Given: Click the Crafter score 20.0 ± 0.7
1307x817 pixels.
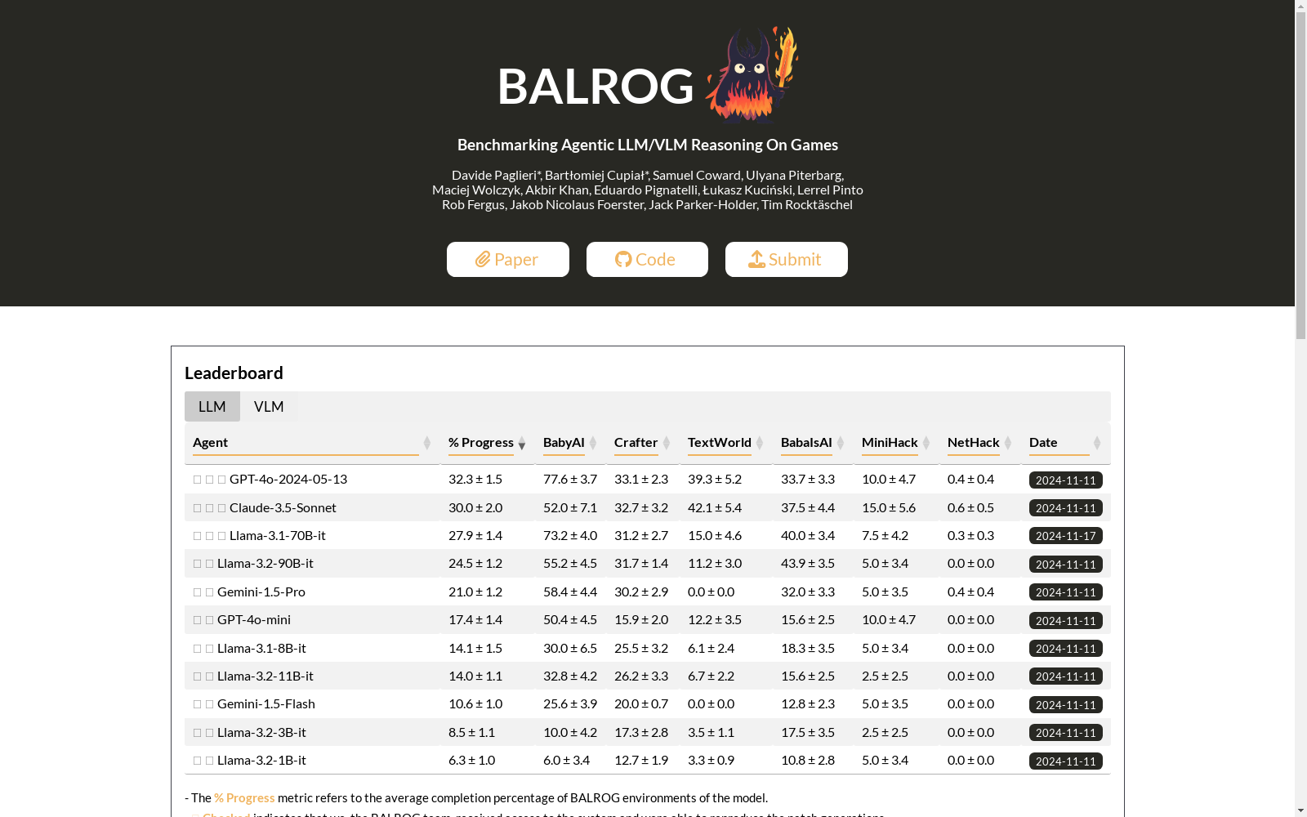Looking at the screenshot, I should 641,703.
